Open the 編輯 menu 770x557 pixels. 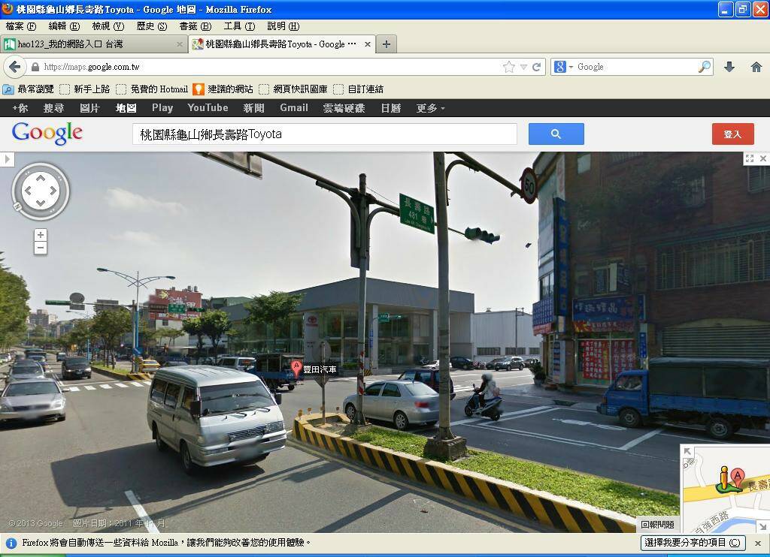click(64, 26)
